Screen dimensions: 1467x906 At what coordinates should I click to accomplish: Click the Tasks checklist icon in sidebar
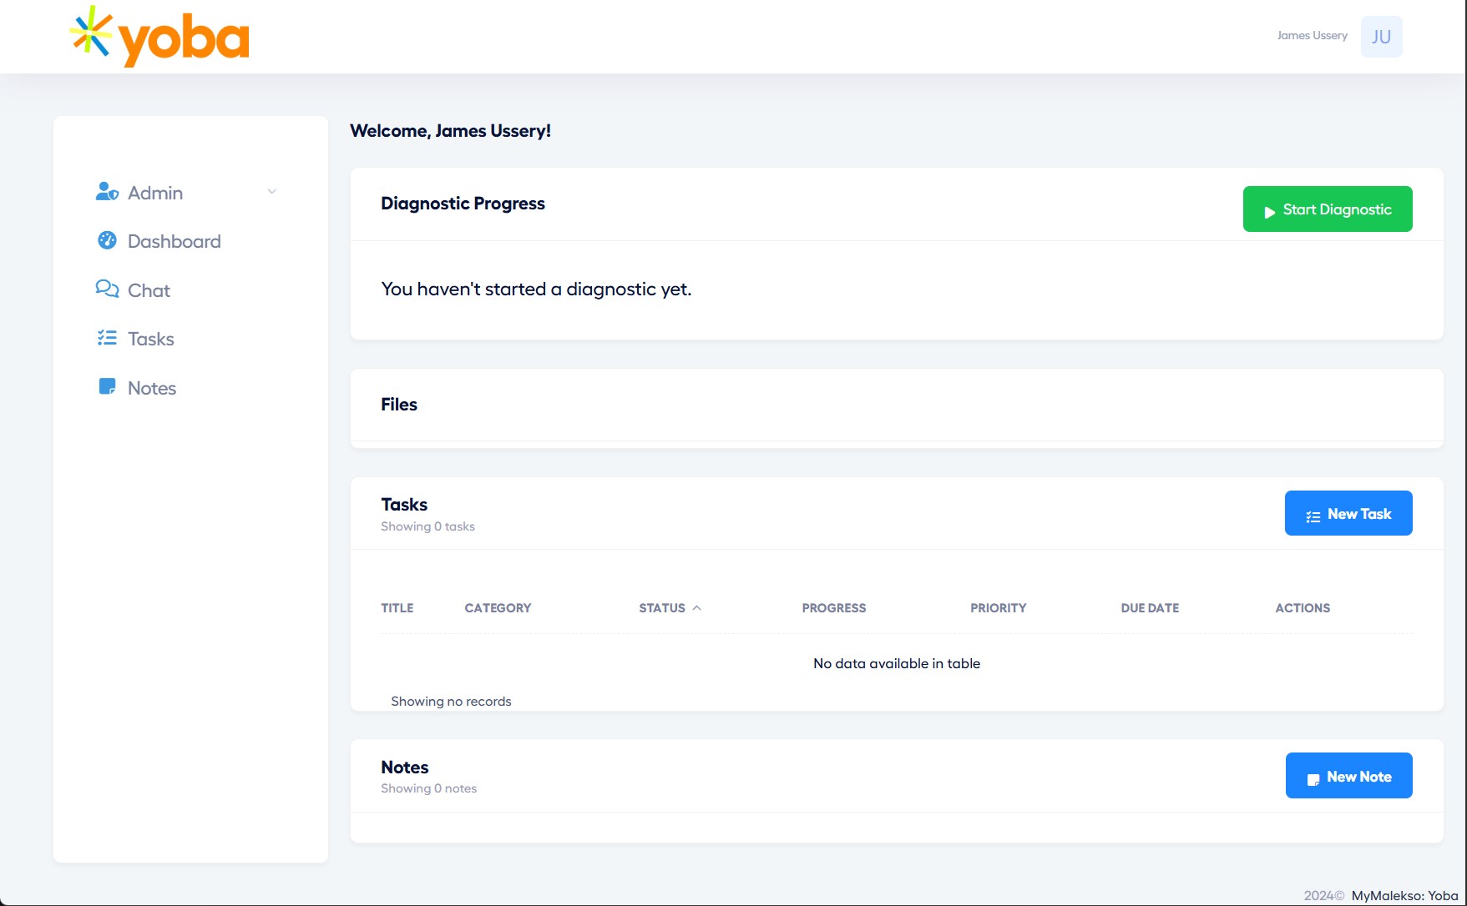click(107, 338)
